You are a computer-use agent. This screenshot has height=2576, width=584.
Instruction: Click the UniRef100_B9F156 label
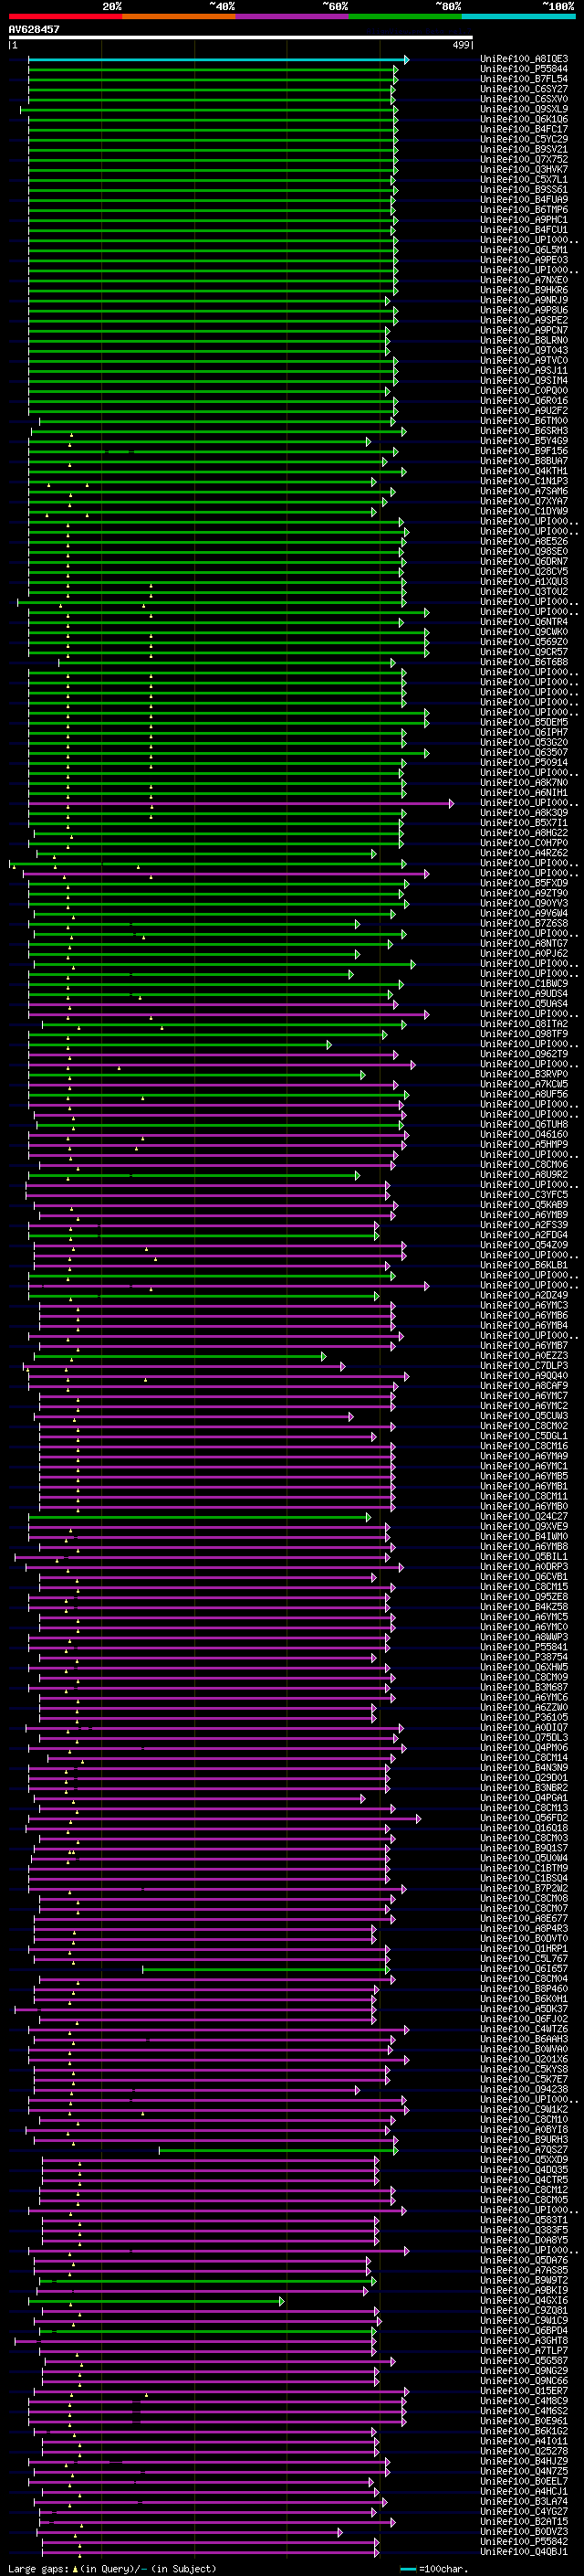(x=524, y=451)
